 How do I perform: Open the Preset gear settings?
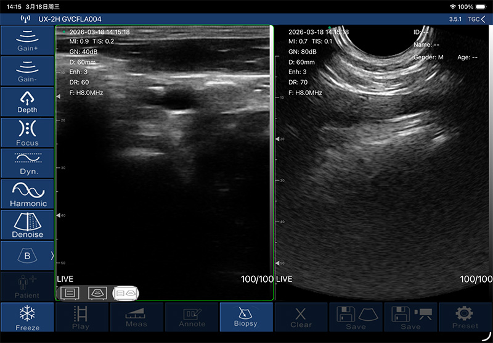click(465, 317)
